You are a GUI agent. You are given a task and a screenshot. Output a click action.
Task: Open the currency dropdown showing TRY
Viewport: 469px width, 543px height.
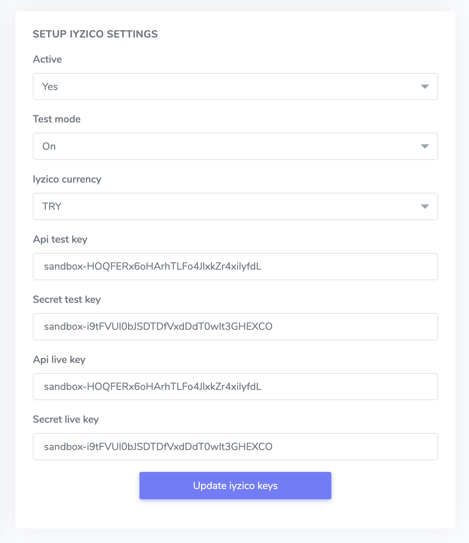click(226, 207)
